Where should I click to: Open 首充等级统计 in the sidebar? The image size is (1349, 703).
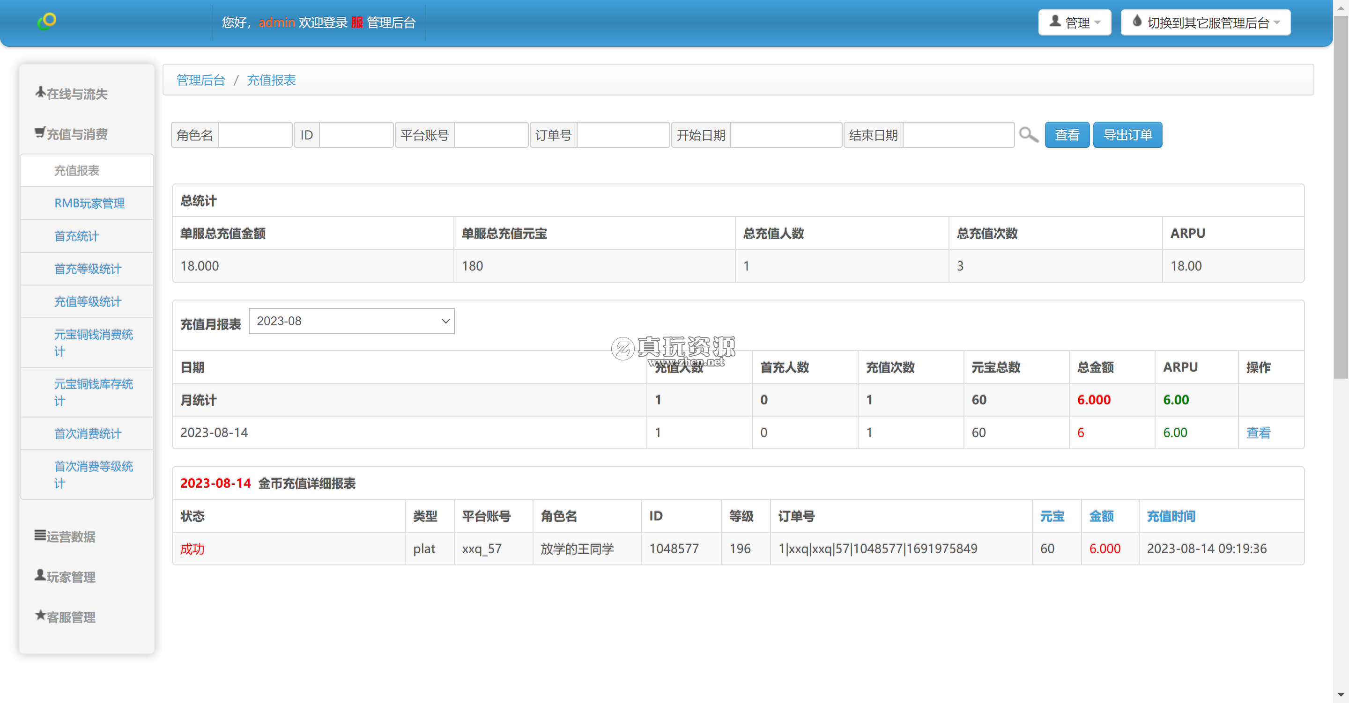coord(87,269)
